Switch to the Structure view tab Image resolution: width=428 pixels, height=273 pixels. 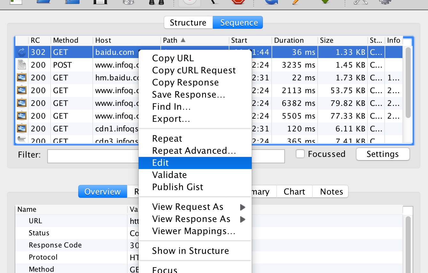click(188, 23)
